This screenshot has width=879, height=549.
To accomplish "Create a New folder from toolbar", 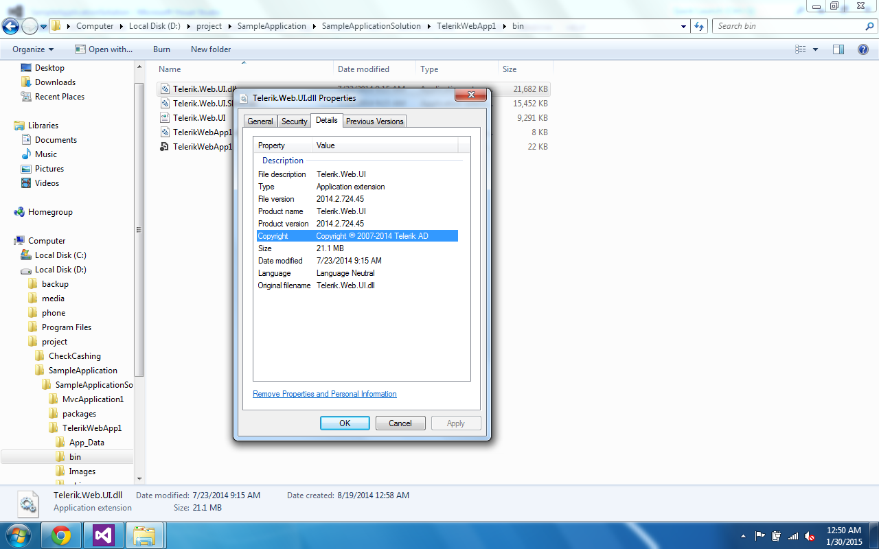I will [x=211, y=49].
